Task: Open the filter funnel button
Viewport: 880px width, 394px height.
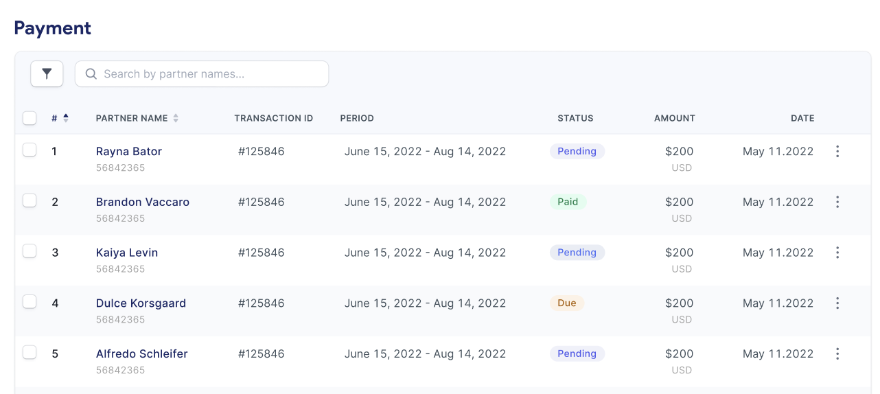Action: (47, 74)
